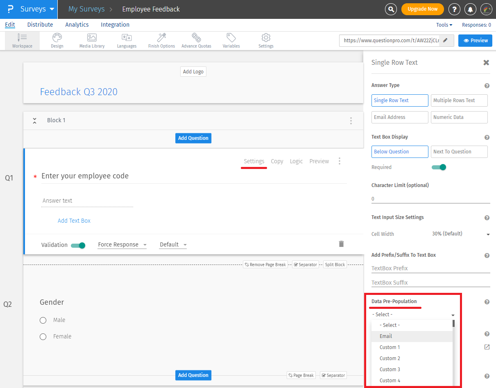Open the Languages tool
Screen dimensions: 496x388
pyautogui.click(x=127, y=41)
